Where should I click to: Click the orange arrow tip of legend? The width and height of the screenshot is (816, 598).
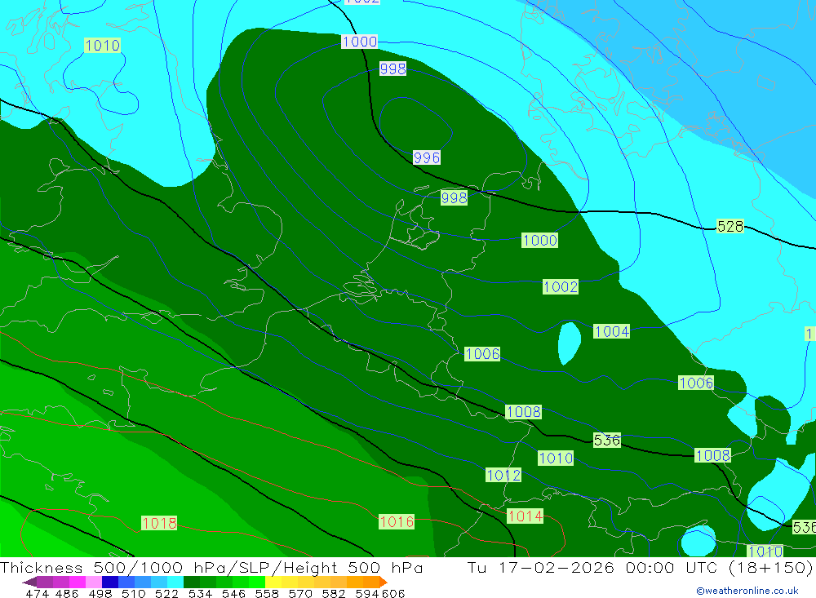pyautogui.click(x=384, y=582)
